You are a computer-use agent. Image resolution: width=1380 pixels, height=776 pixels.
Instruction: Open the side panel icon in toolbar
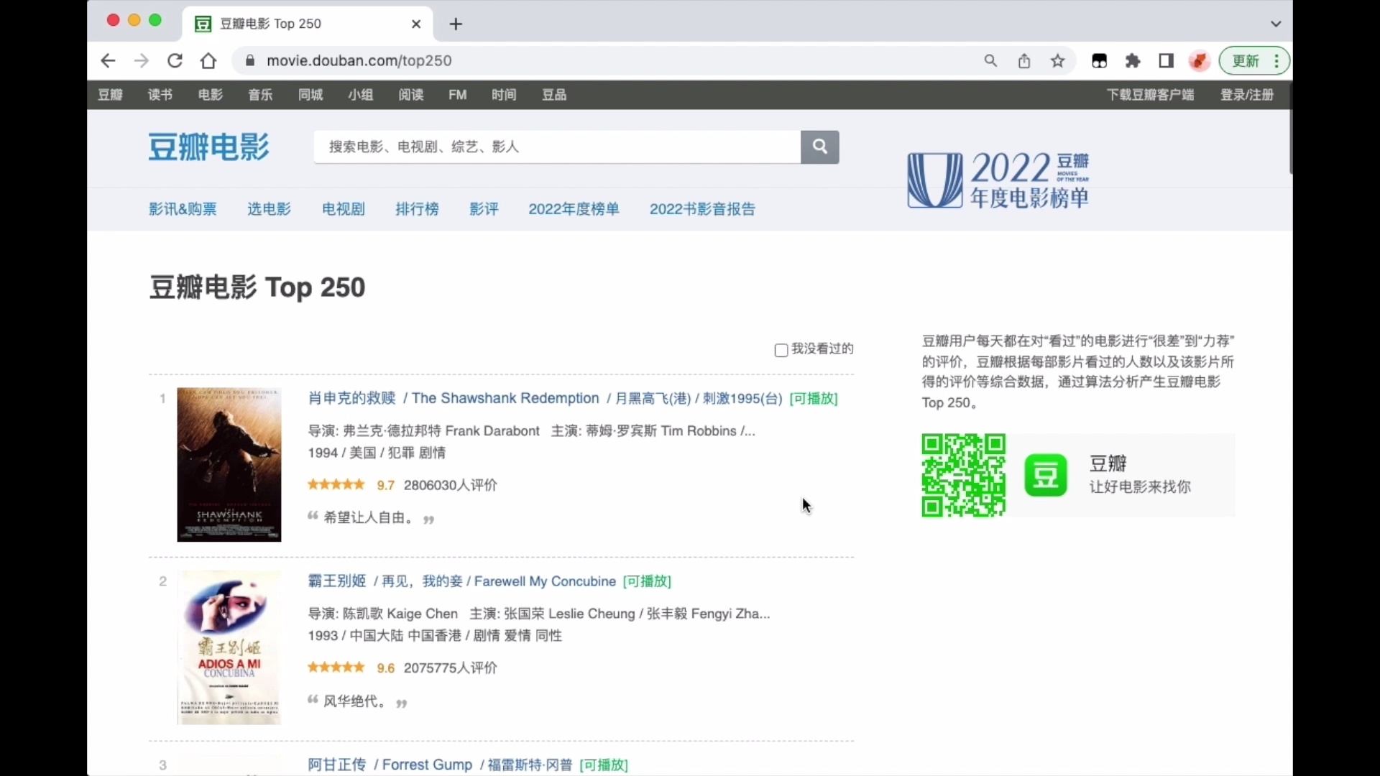tap(1165, 60)
